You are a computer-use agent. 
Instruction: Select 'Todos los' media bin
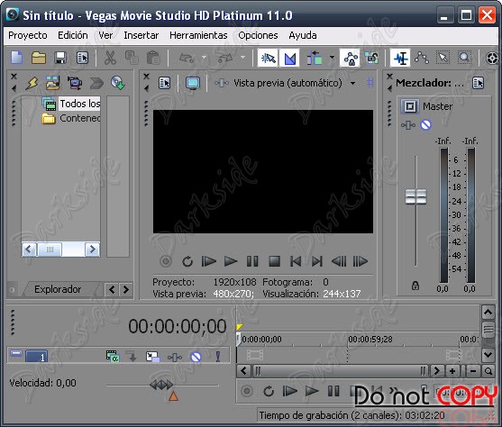coord(80,104)
